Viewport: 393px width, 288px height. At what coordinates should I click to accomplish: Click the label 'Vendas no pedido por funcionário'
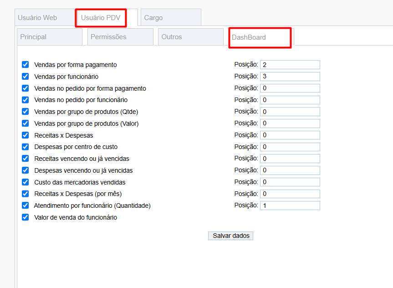click(x=81, y=100)
